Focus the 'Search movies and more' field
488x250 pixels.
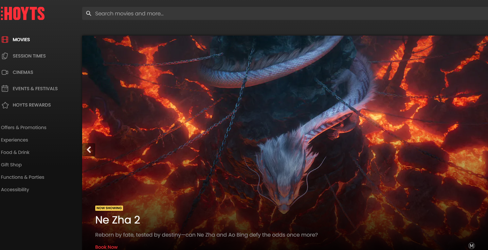229,13
